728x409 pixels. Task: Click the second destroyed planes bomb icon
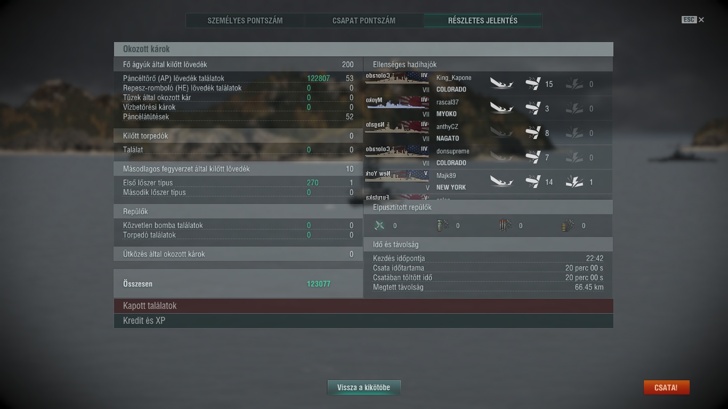[x=442, y=226]
